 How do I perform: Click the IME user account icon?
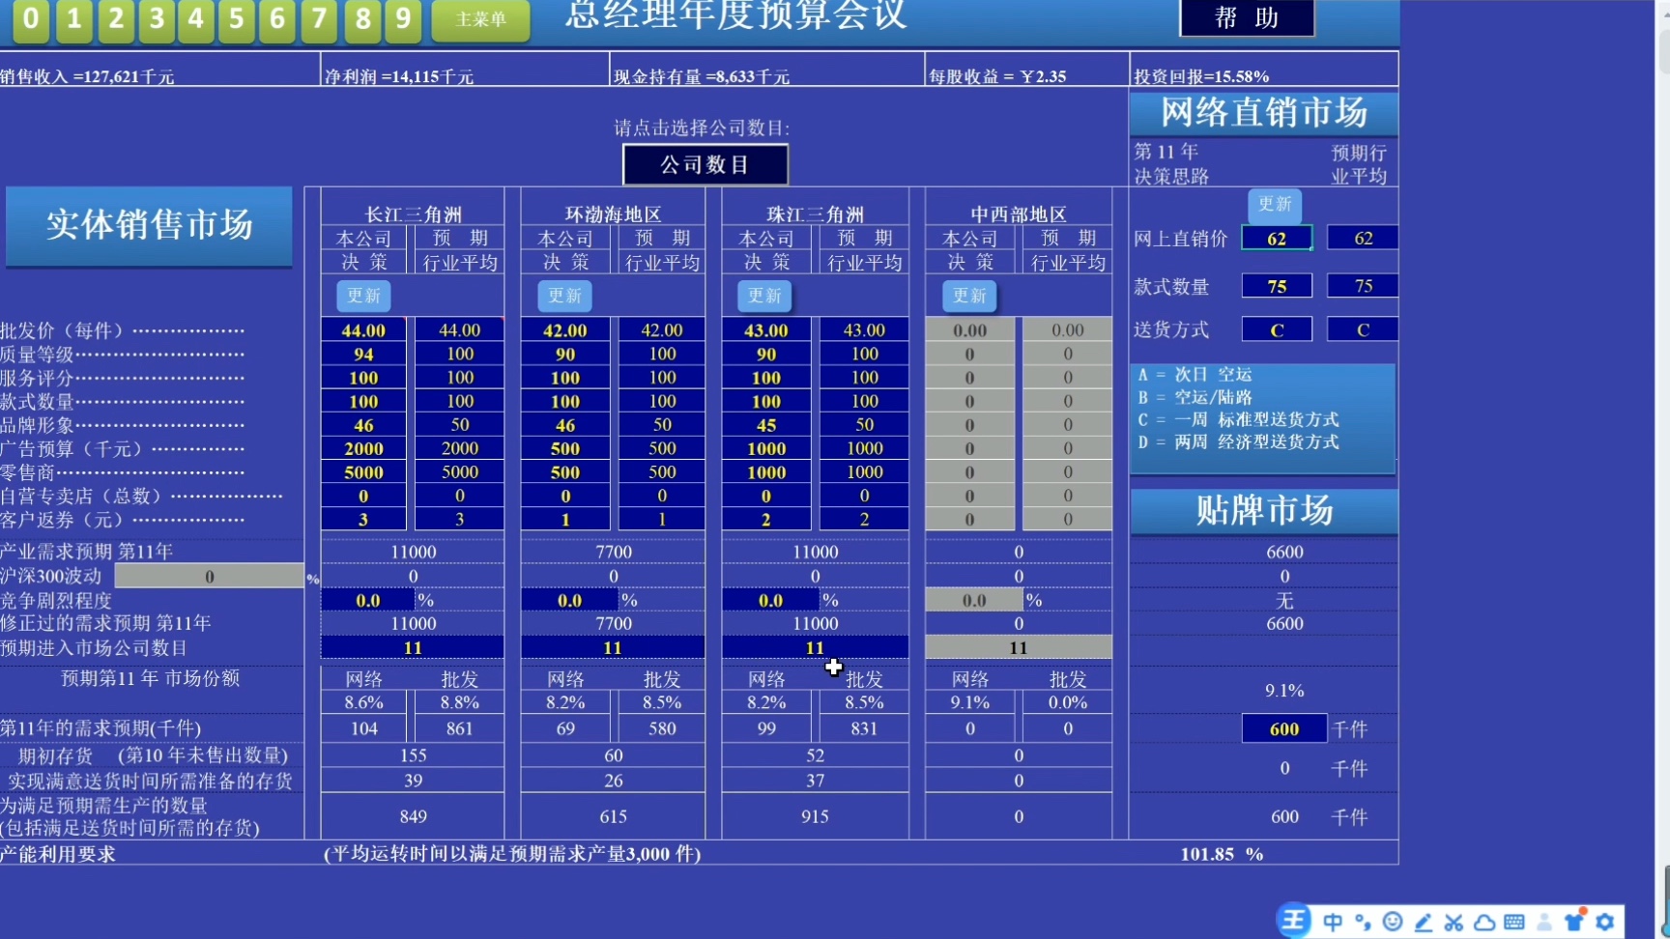pyautogui.click(x=1544, y=923)
